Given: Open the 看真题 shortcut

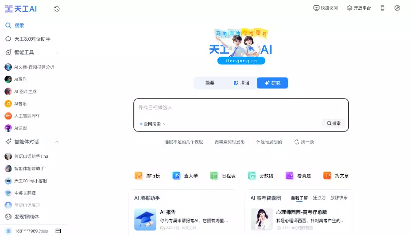Looking at the screenshot, I should click(x=299, y=175).
